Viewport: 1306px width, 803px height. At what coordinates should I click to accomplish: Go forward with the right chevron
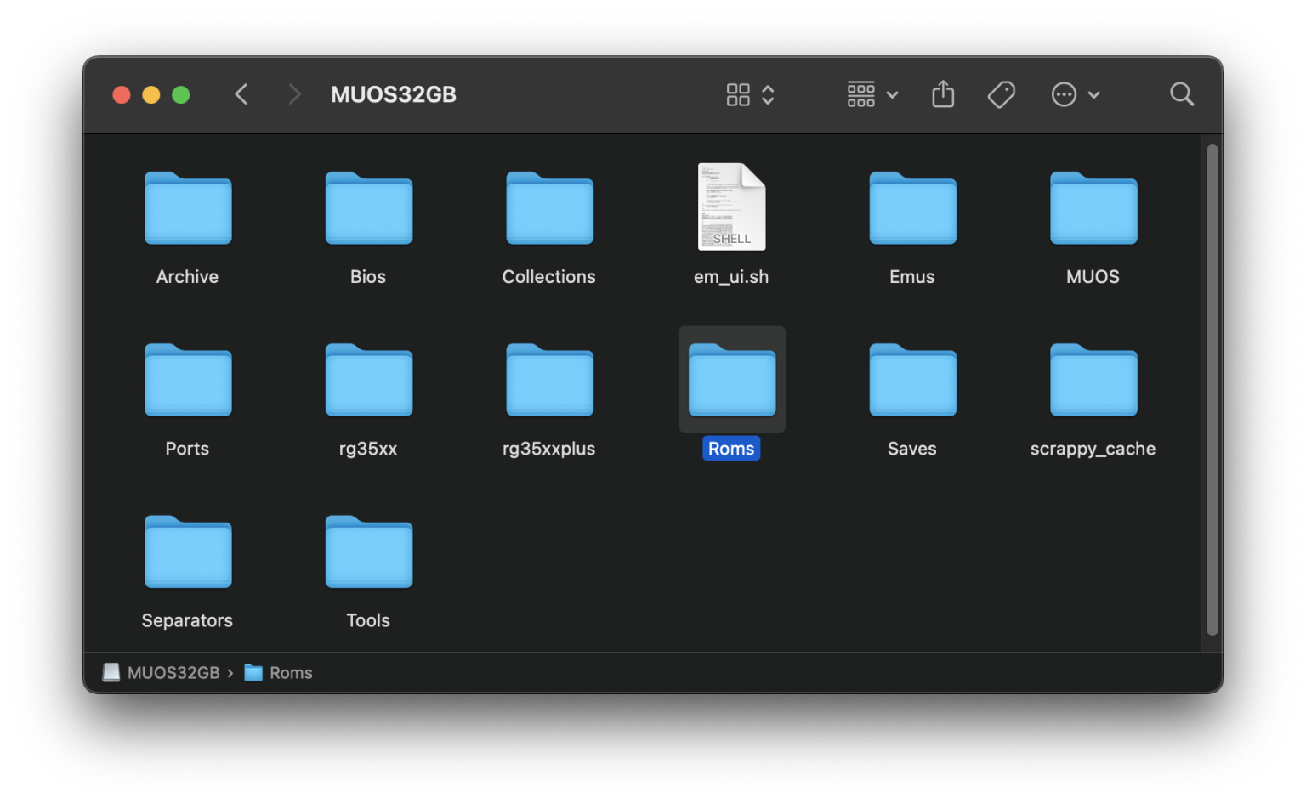294,94
